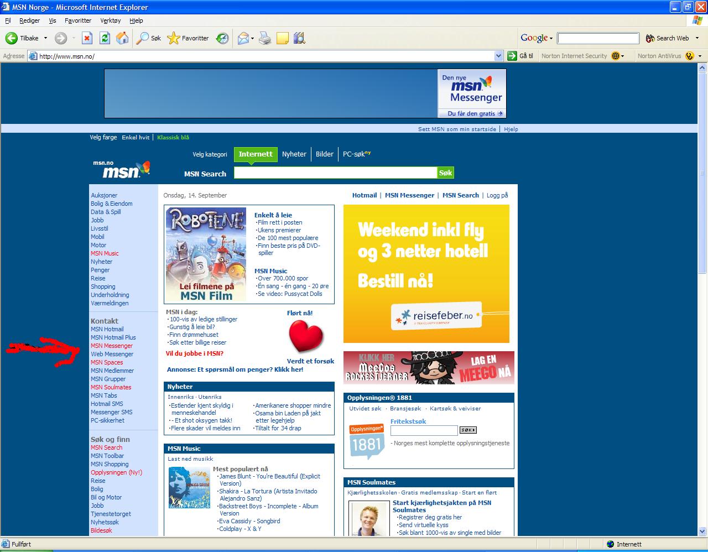This screenshot has width=708, height=552.
Task: Click the James Blunt album cover thumbnail
Action: coord(190,488)
